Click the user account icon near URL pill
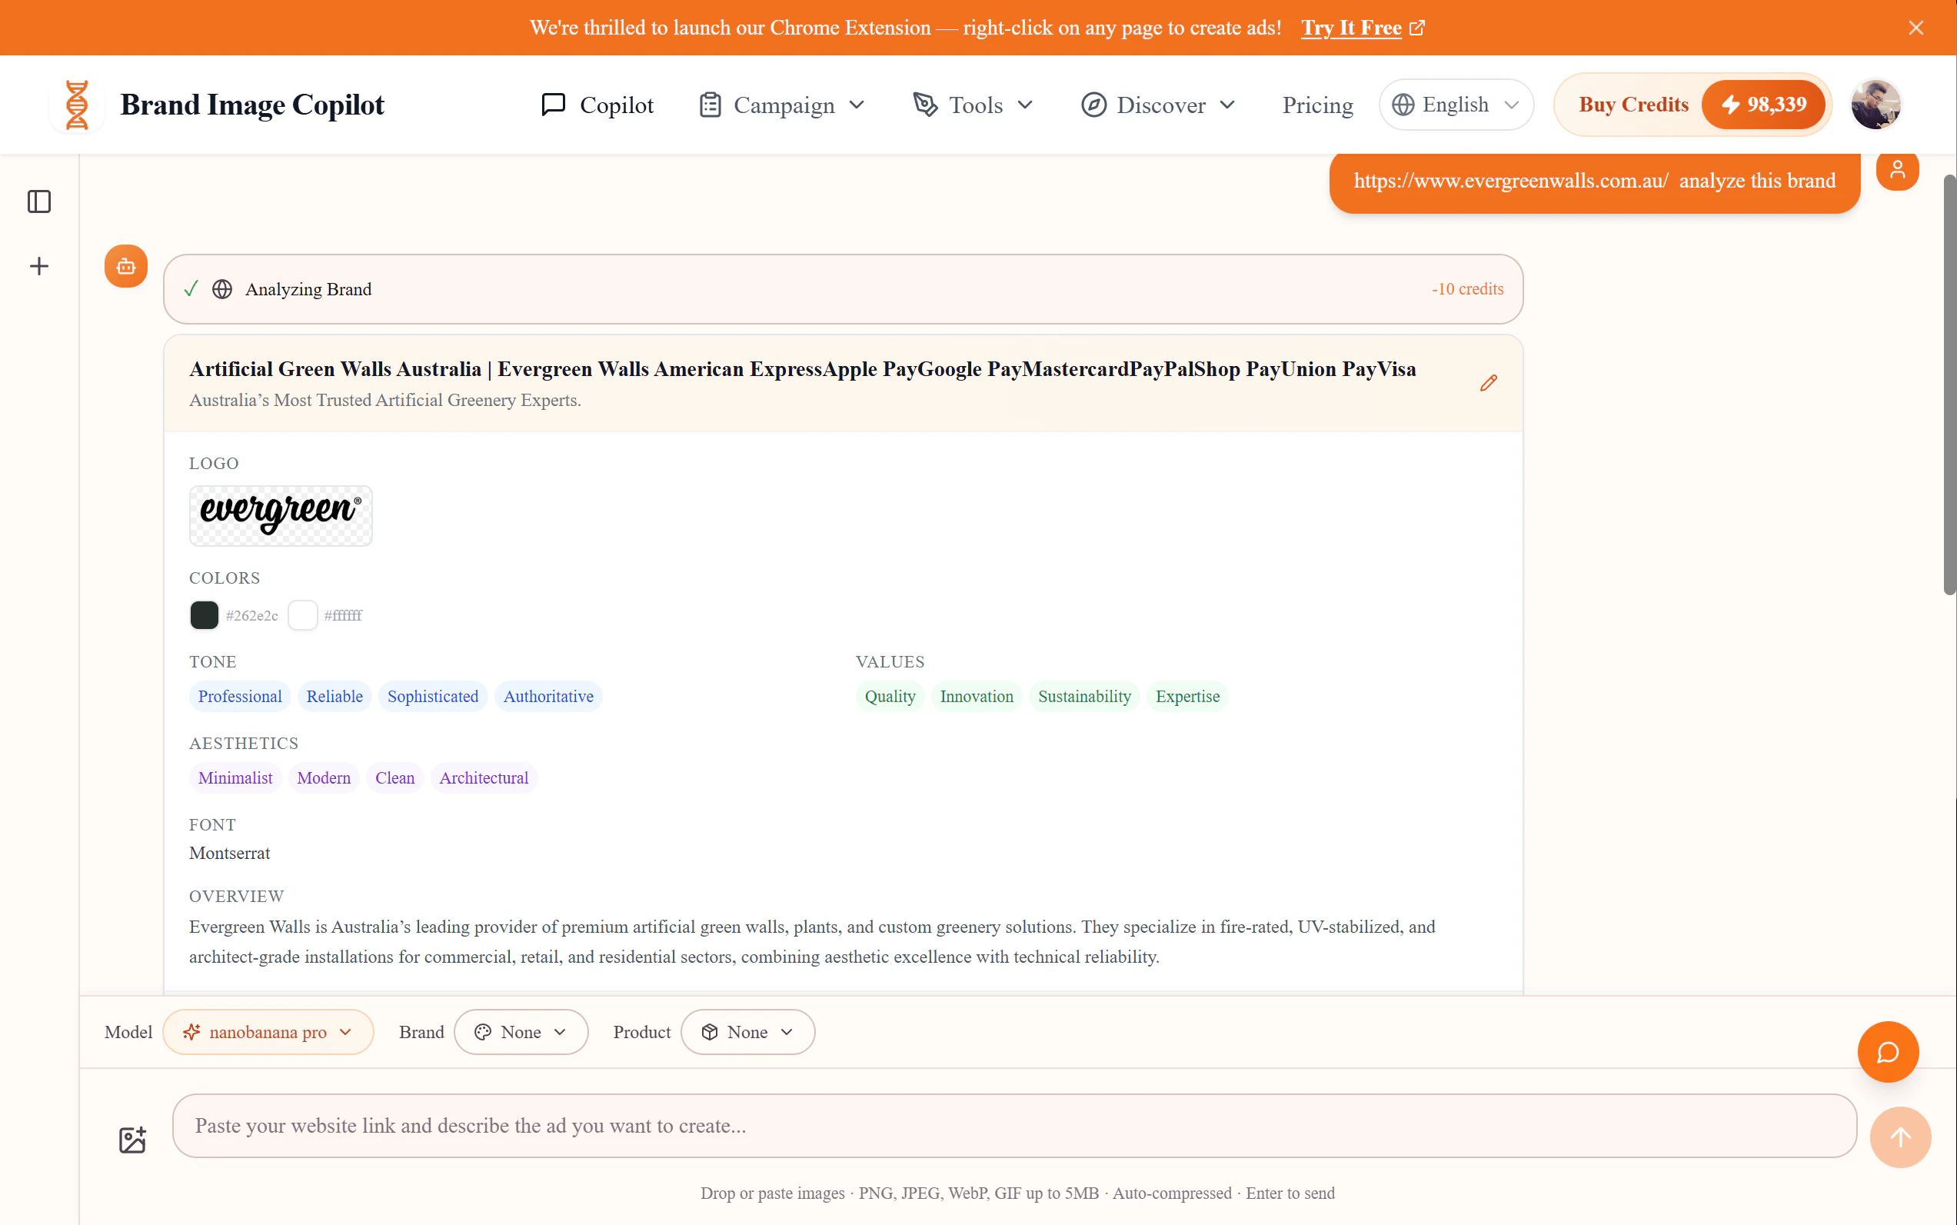The width and height of the screenshot is (1957, 1225). click(x=1898, y=169)
